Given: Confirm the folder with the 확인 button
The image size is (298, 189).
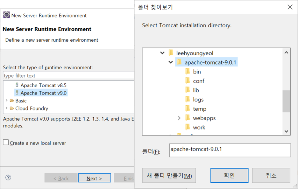Looking at the screenshot, I should 230,175.
